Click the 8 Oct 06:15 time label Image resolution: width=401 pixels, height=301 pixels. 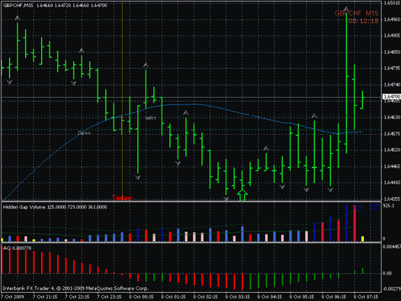(334, 297)
